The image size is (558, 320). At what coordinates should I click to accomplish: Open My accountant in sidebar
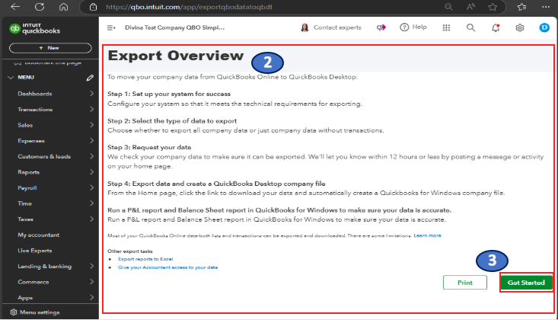(x=38, y=235)
